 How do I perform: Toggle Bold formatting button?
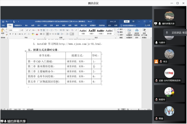[10, 34]
